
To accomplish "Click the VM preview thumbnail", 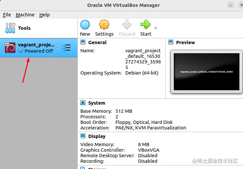I will 206,72.
